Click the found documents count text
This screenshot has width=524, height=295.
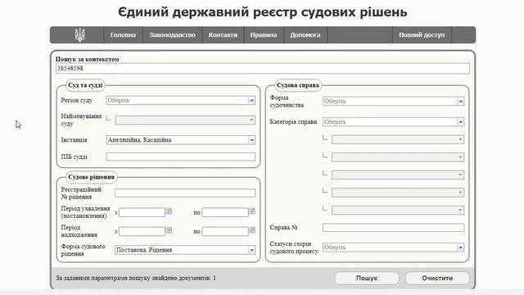pyautogui.click(x=136, y=278)
